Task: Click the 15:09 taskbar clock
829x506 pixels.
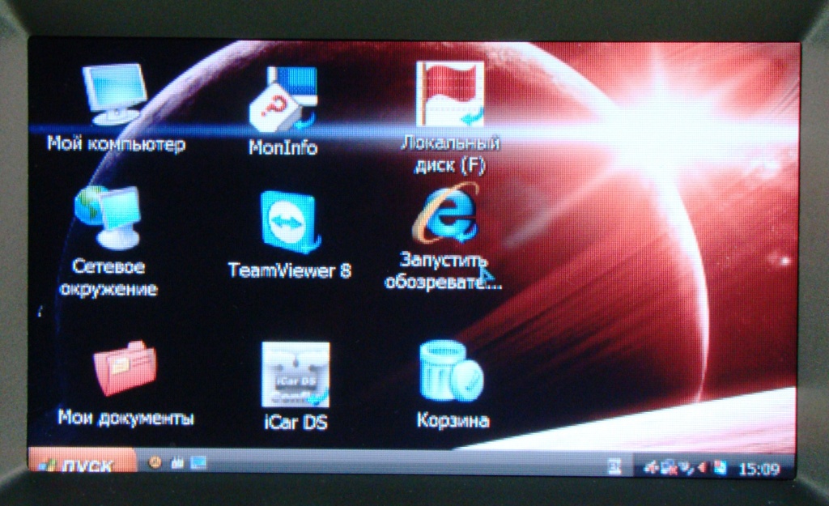Action: pyautogui.click(x=759, y=468)
